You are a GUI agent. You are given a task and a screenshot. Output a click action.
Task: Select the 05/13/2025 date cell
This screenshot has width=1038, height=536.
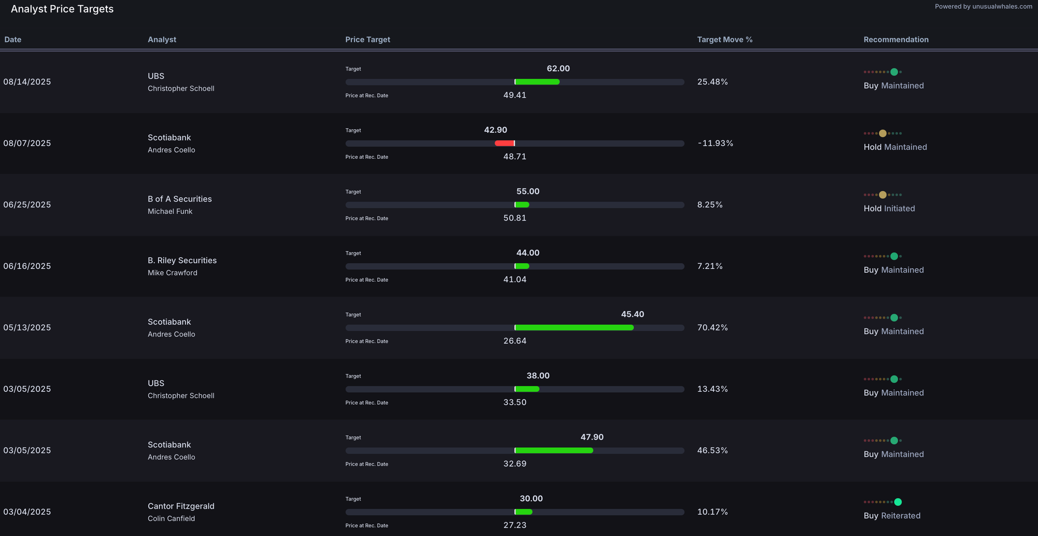pos(27,327)
